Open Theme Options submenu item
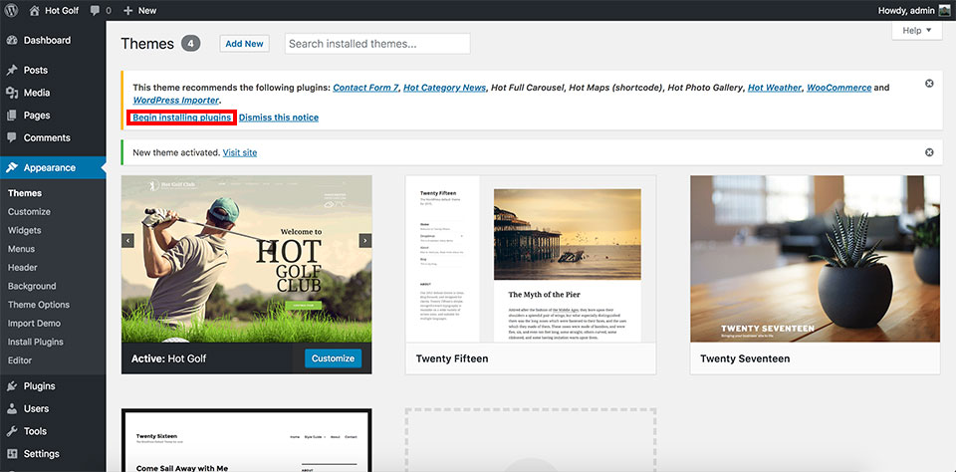Screen dimensions: 956x472 (x=39, y=305)
